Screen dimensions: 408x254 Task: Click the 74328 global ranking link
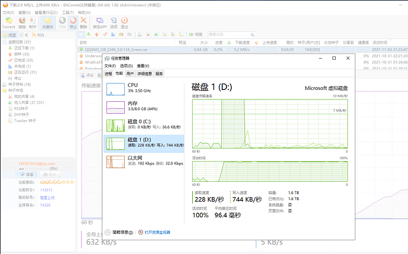coord(45,205)
